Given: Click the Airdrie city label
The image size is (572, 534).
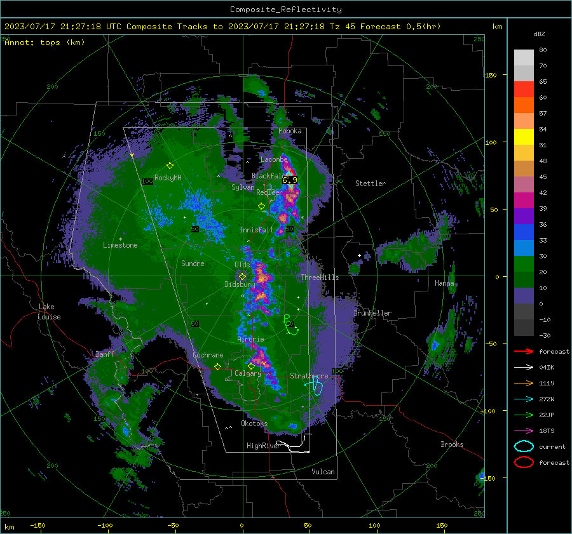Looking at the screenshot, I should (250, 339).
